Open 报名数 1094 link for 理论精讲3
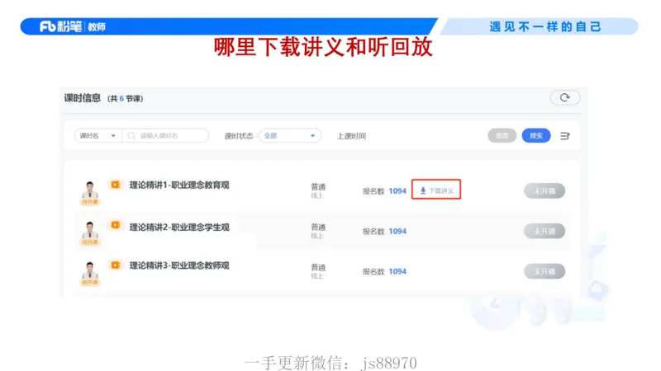The image size is (661, 371). [x=397, y=271]
